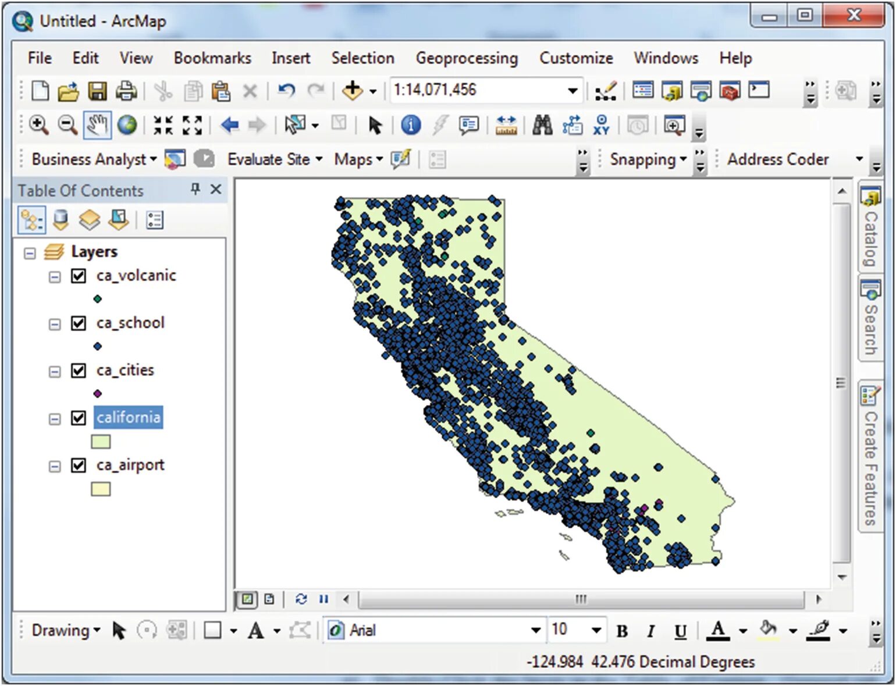Open the Snapping dropdown menu

(648, 159)
